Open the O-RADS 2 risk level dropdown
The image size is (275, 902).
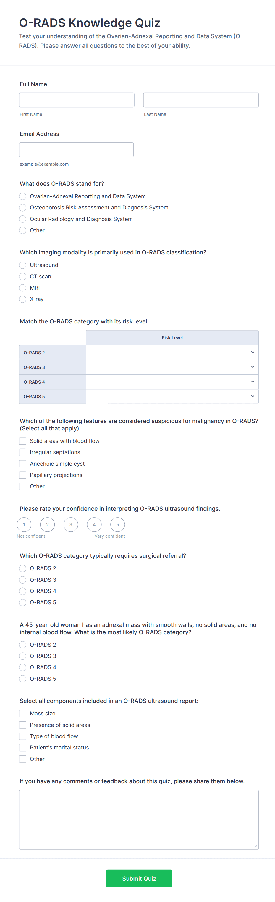point(172,352)
